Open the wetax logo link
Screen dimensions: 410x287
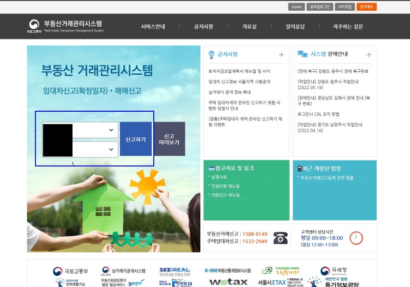228,282
